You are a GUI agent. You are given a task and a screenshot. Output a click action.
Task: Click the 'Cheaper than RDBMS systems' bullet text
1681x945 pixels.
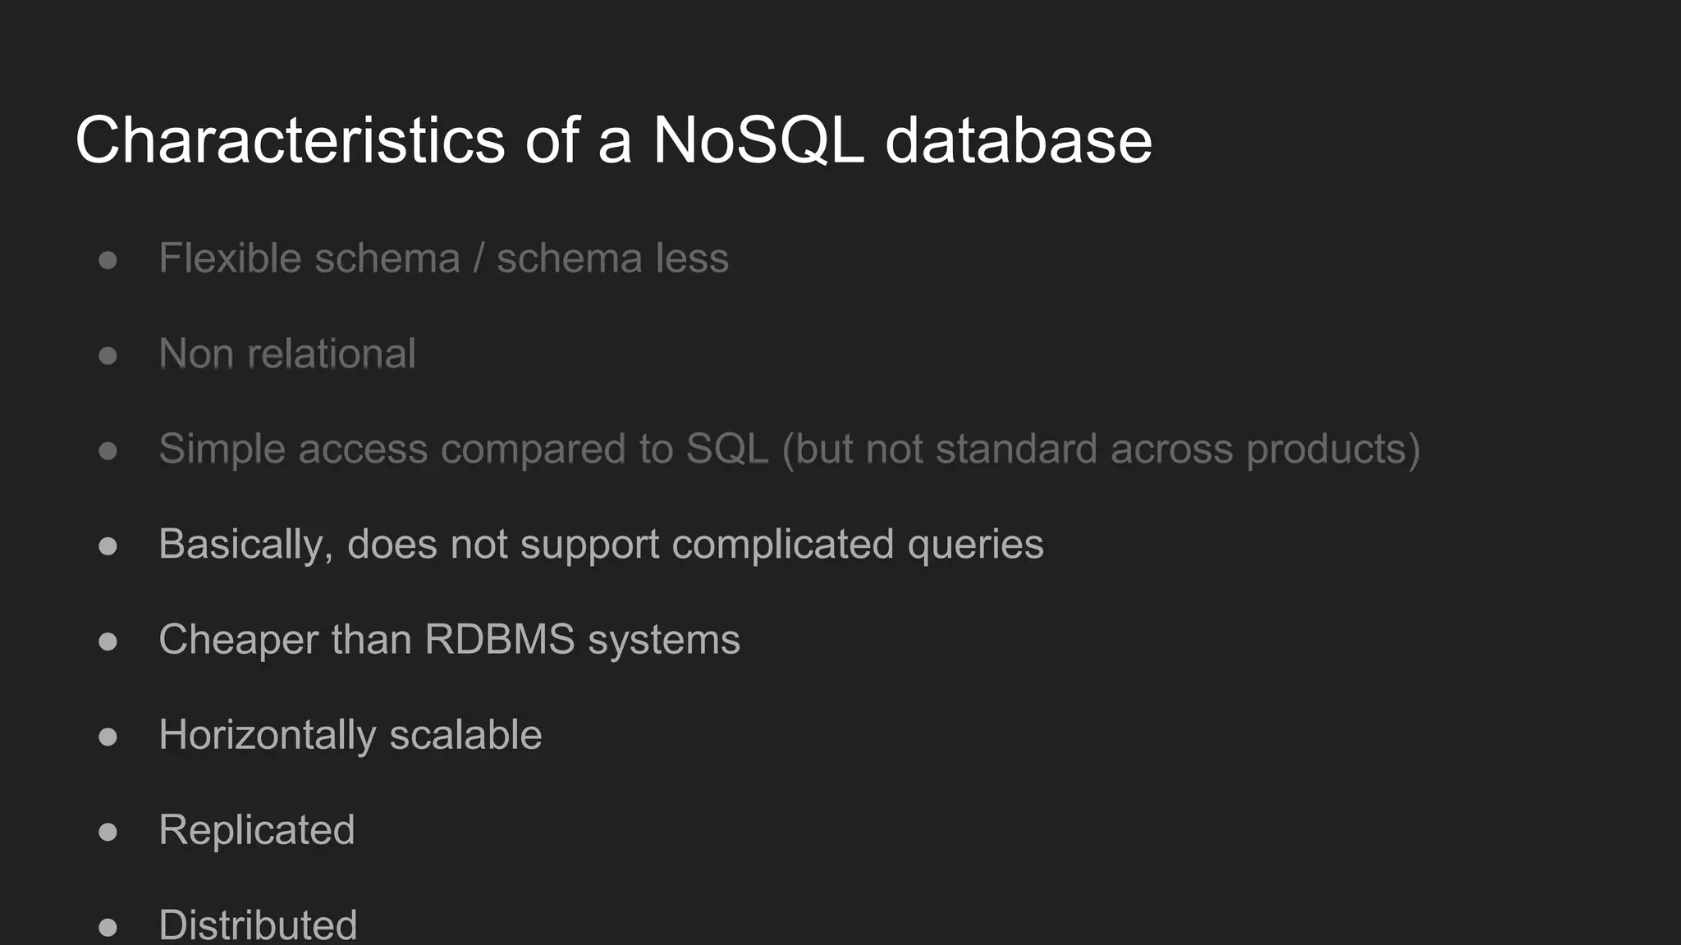click(449, 639)
